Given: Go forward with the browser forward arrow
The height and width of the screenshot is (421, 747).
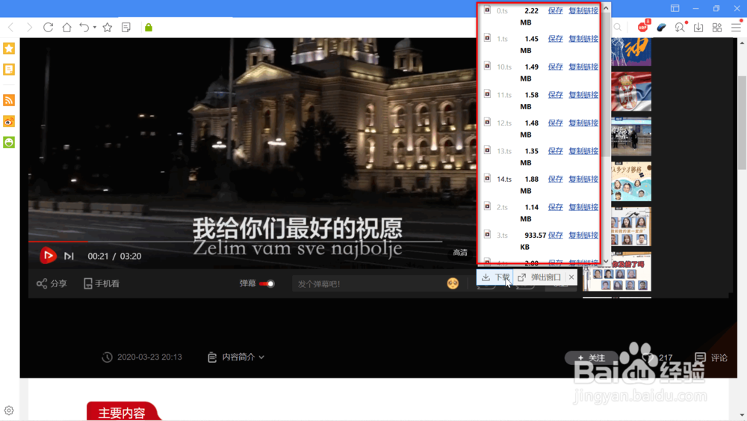Looking at the screenshot, I should [30, 28].
